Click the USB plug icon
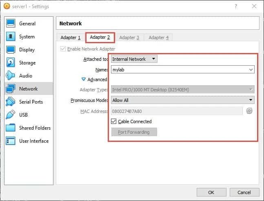264x201 pixels. coord(11,115)
